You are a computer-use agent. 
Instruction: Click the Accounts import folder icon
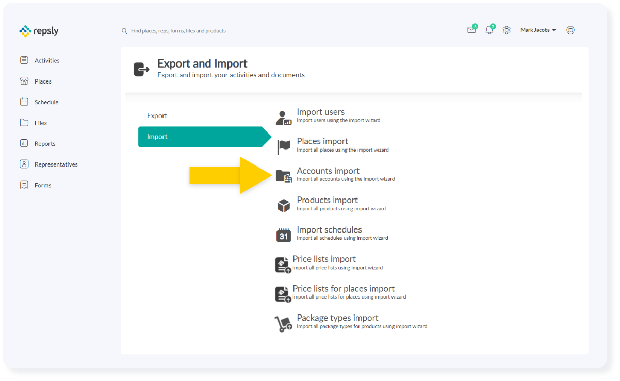click(284, 176)
